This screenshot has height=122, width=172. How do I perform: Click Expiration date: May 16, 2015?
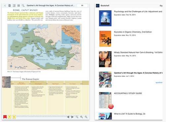[125, 56]
